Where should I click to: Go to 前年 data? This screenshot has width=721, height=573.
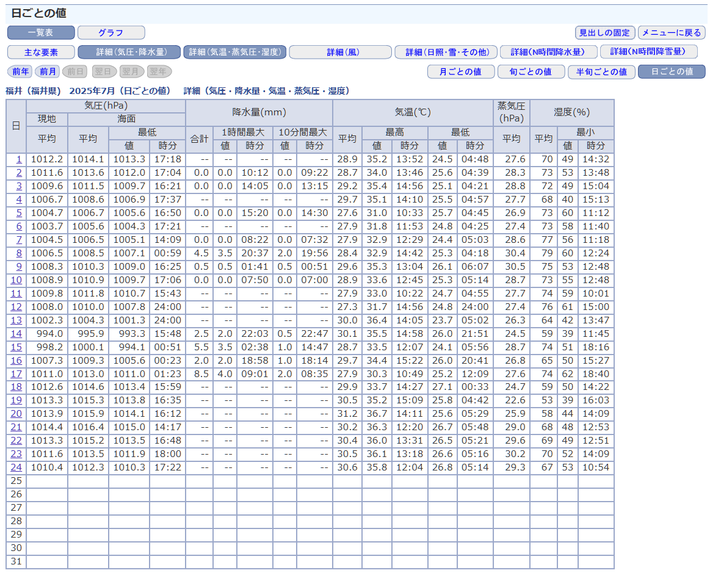coord(20,71)
